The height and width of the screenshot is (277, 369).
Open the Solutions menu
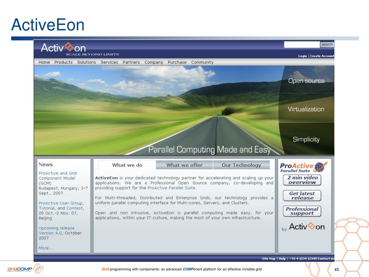(86, 62)
